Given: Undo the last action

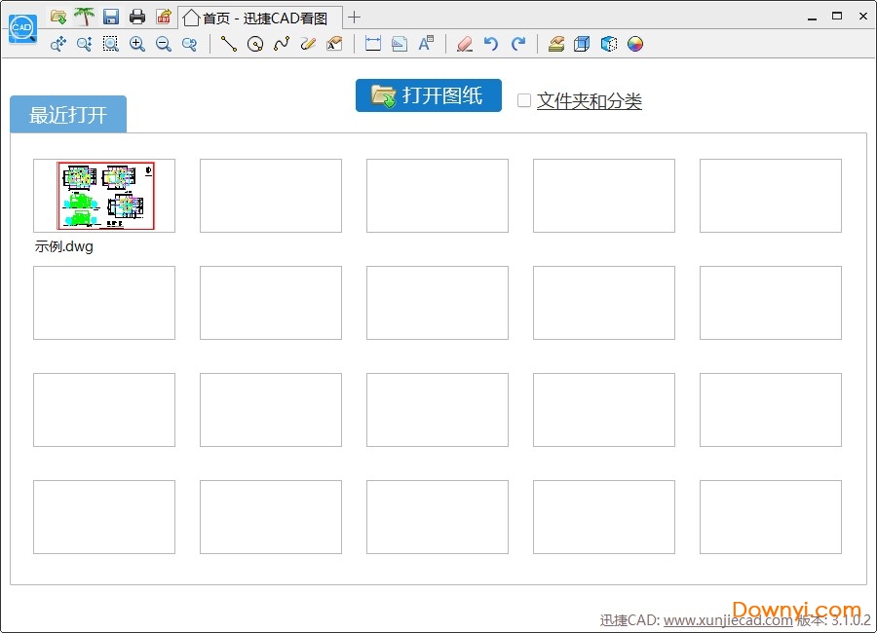Looking at the screenshot, I should click(492, 44).
